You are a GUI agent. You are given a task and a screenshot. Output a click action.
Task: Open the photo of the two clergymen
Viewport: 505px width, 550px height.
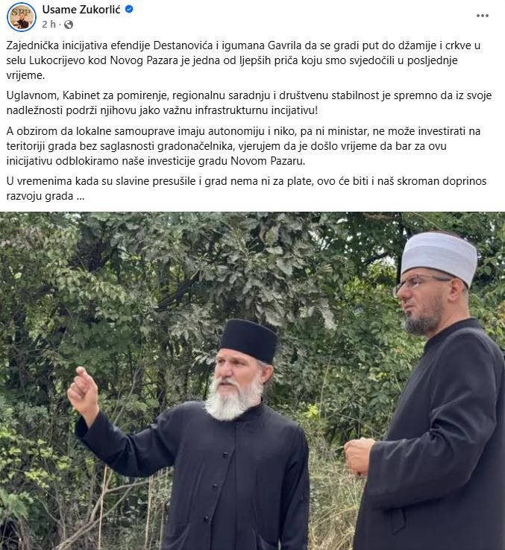(x=252, y=381)
